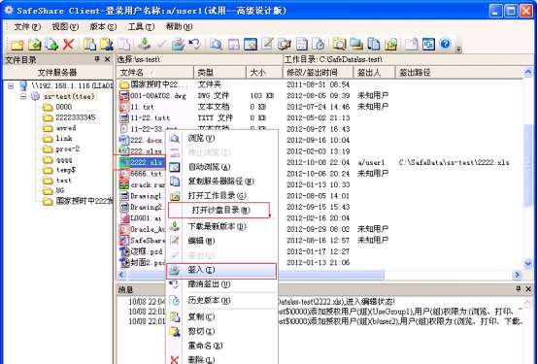Open the 工具(T) menu
538x364 pixels.
[141, 26]
